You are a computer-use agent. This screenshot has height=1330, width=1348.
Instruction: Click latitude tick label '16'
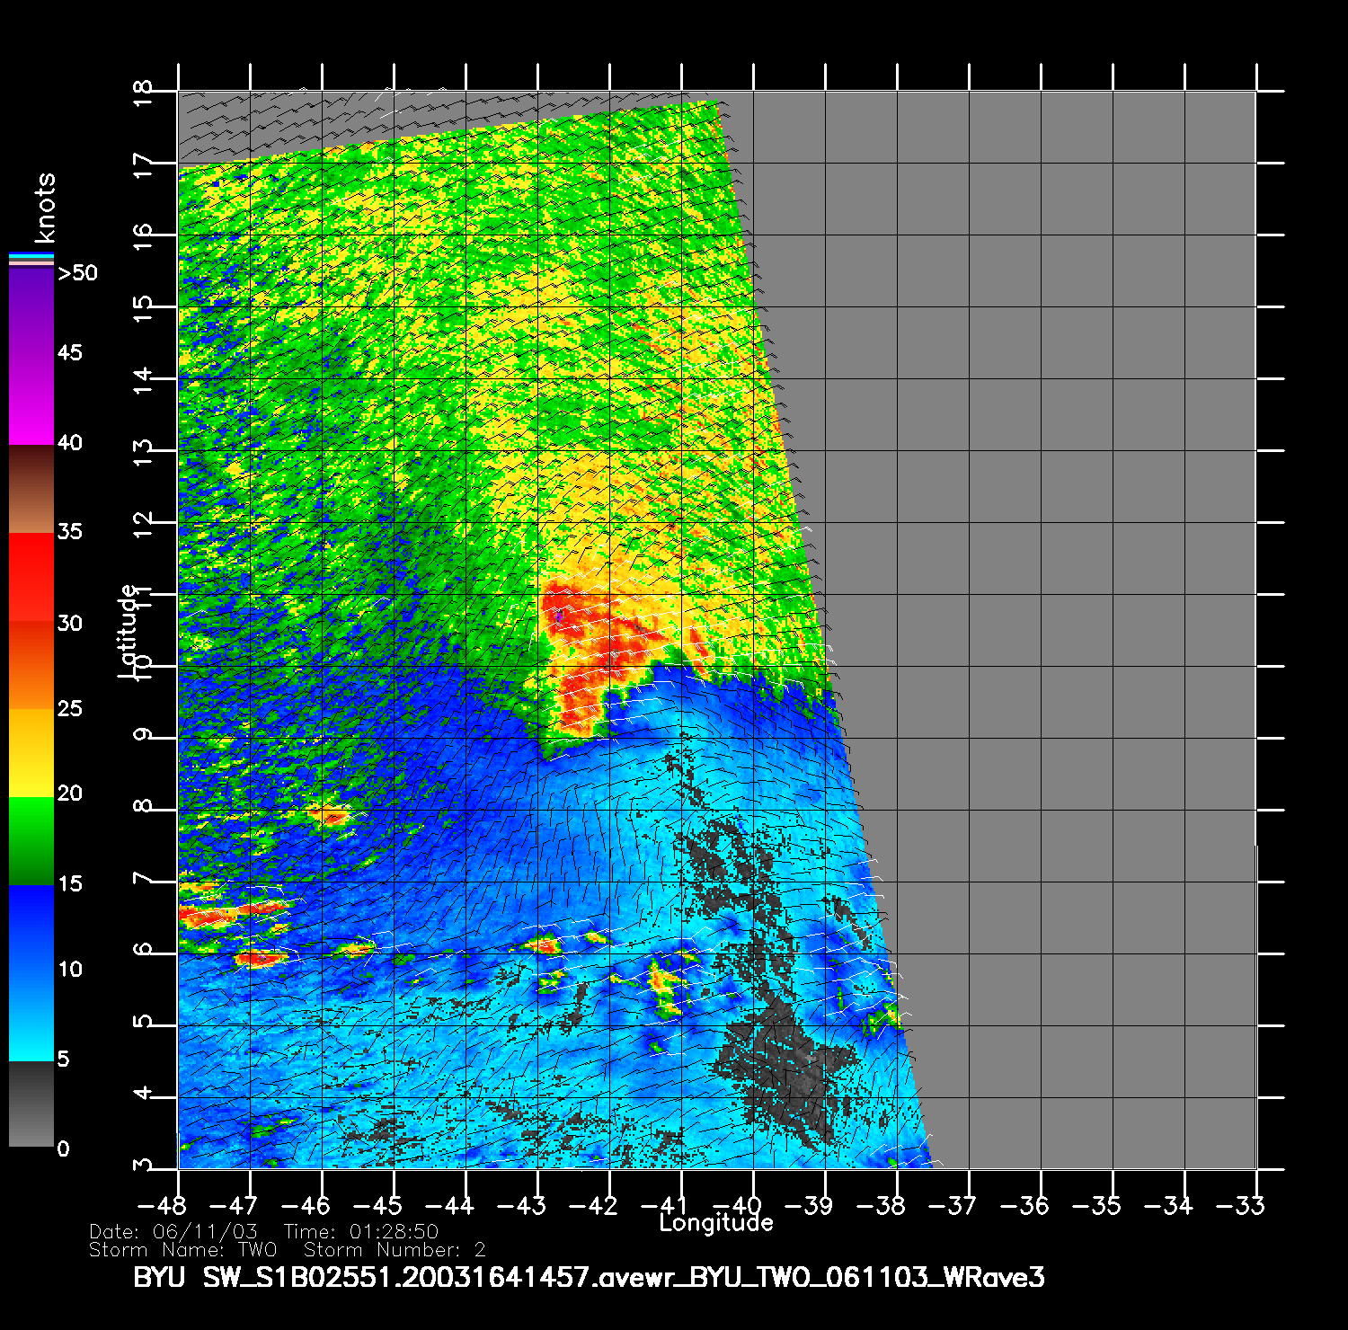pos(143,236)
